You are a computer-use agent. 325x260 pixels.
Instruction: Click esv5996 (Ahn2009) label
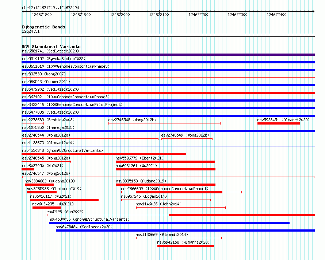(65, 212)
